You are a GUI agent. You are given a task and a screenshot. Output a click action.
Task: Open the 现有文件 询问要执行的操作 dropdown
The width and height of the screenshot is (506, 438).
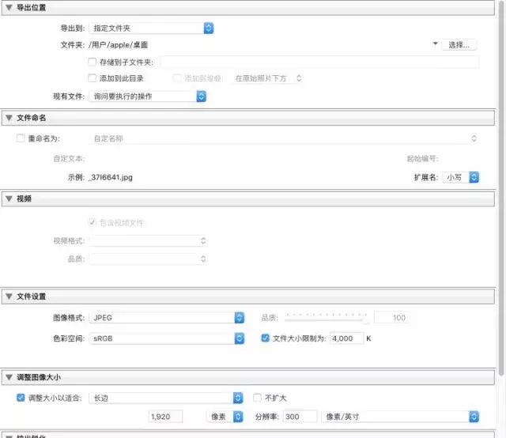[148, 96]
